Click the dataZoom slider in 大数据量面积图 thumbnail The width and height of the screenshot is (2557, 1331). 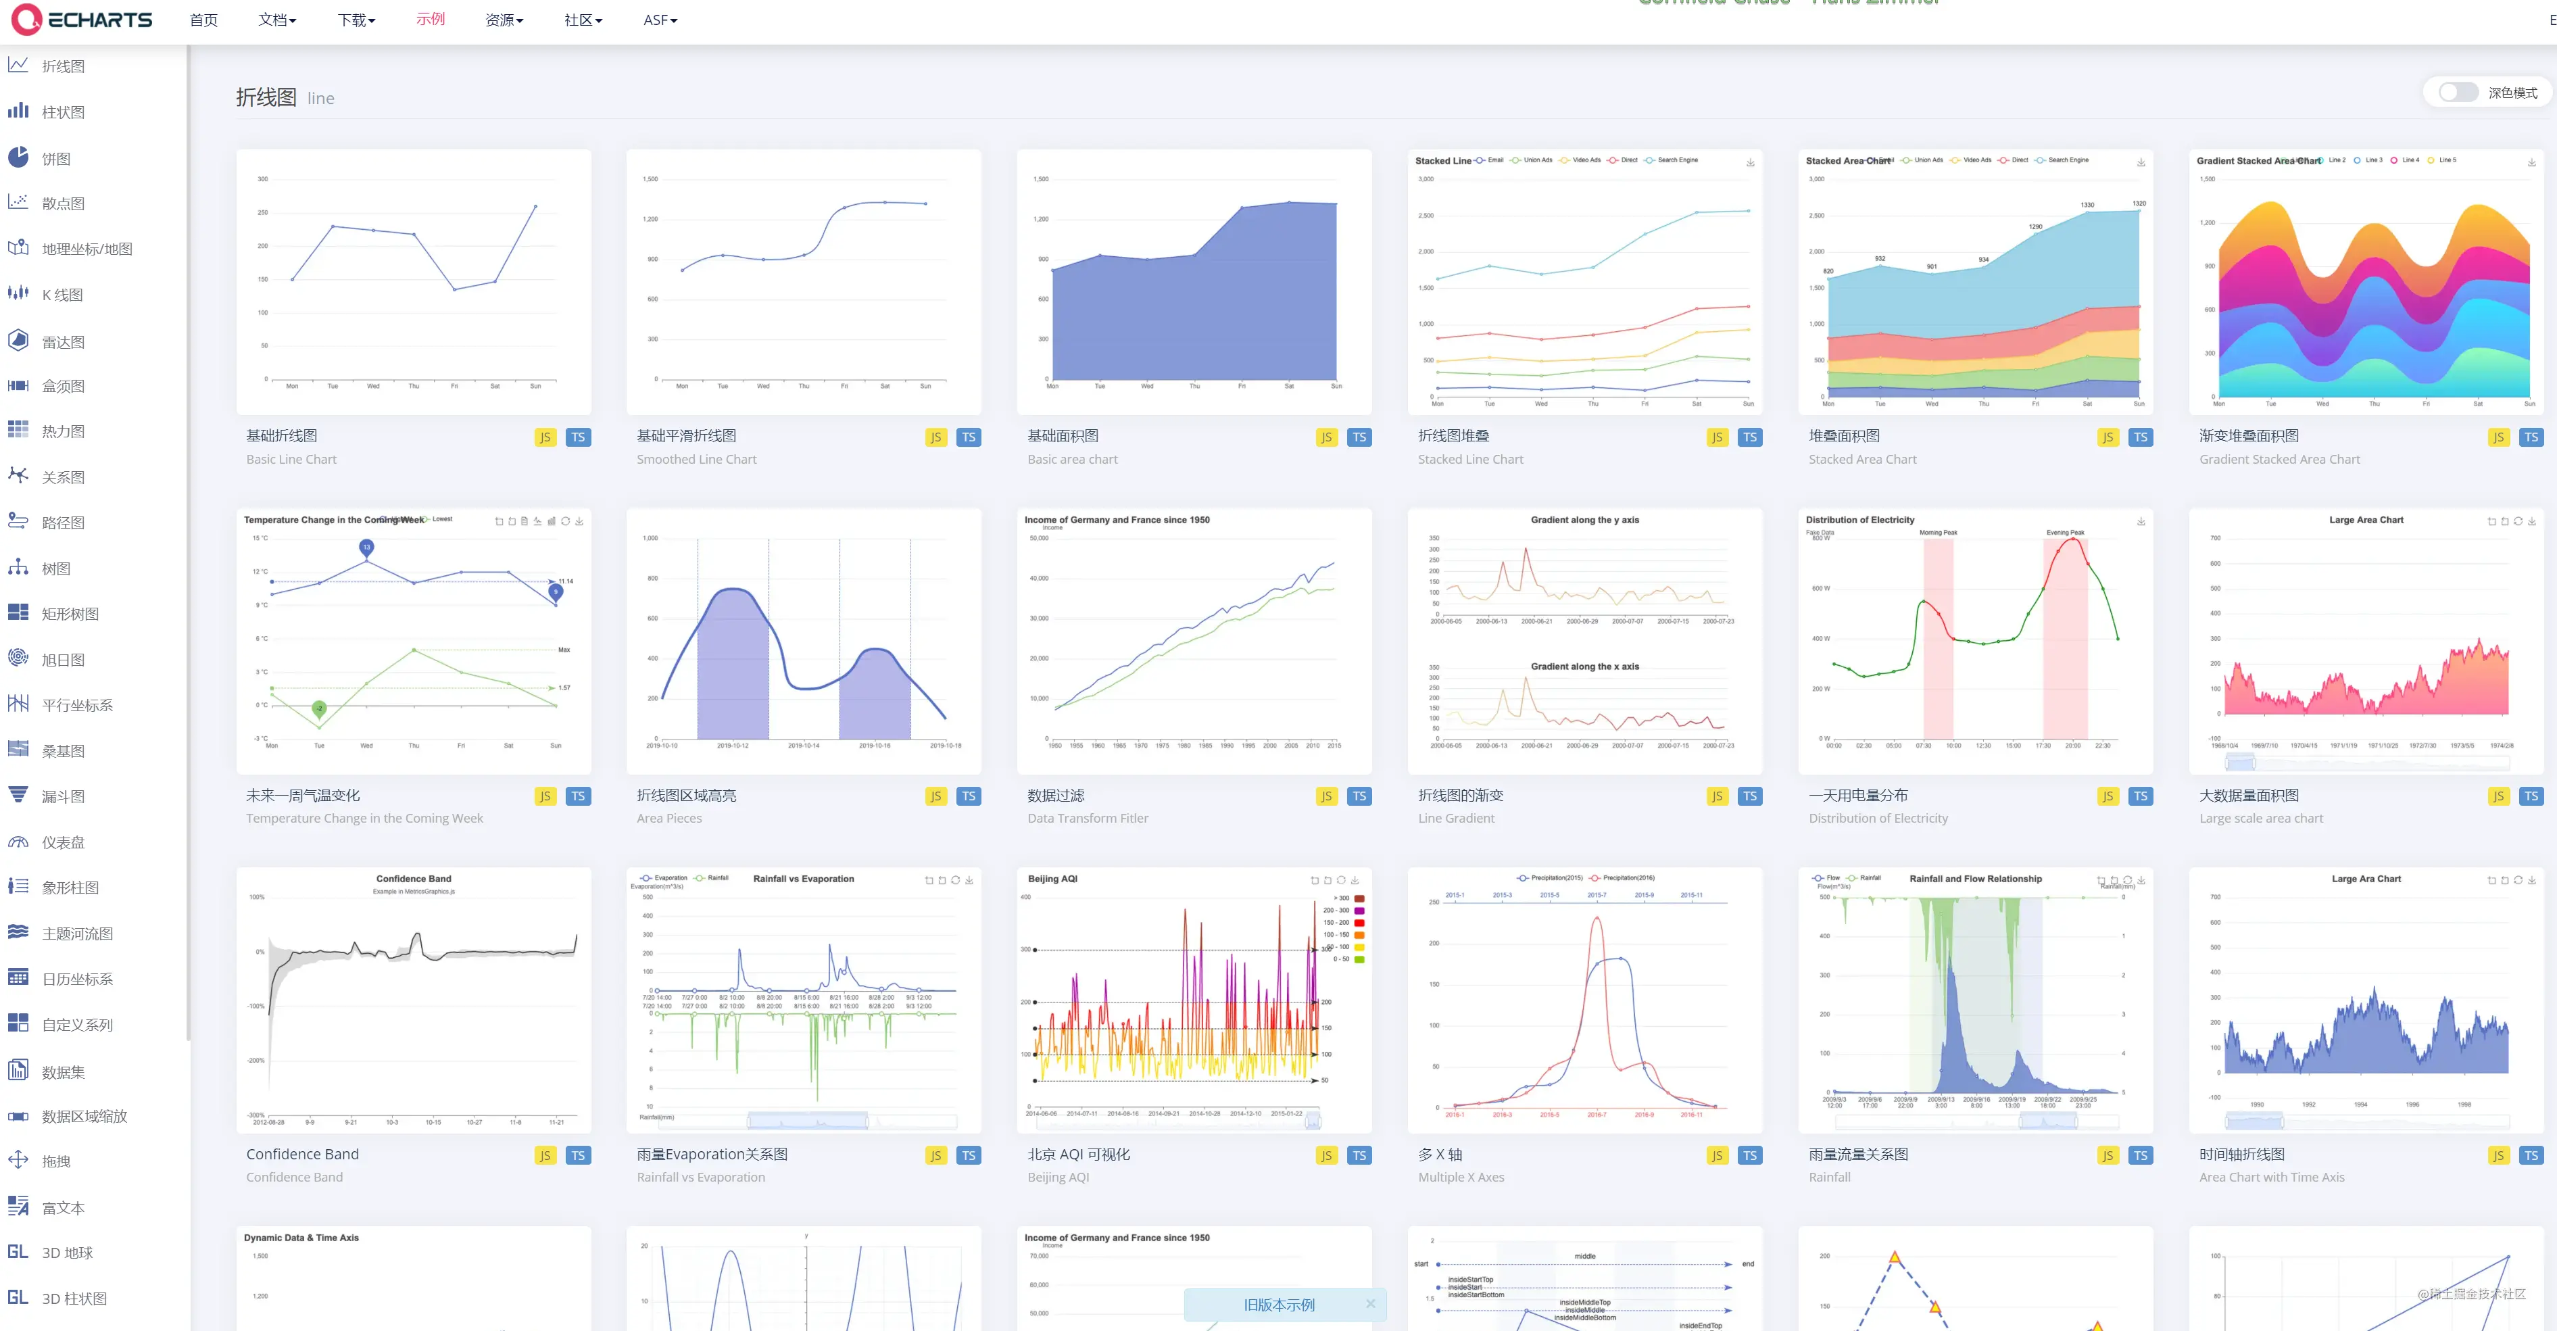[x=2368, y=763]
